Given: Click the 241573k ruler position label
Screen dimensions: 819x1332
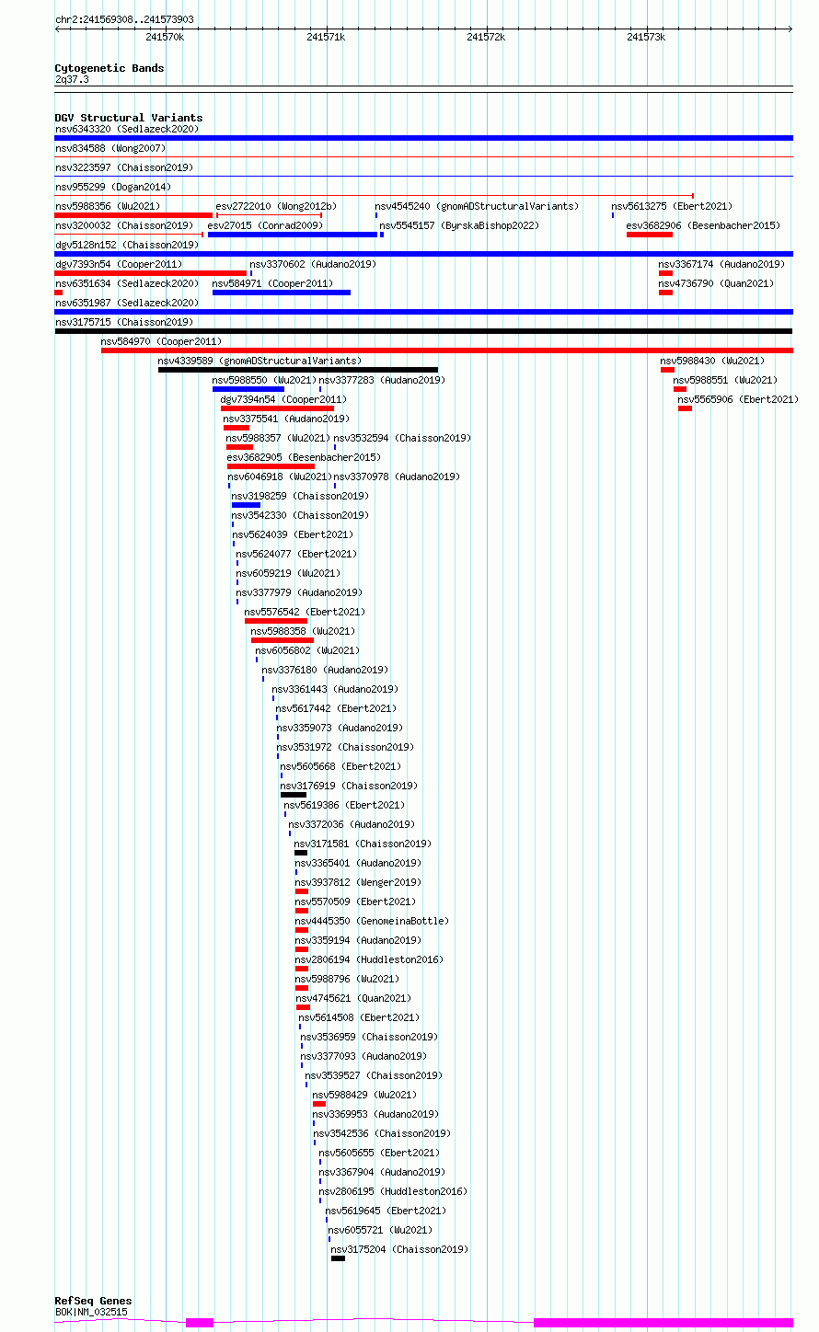Looking at the screenshot, I should (x=646, y=37).
